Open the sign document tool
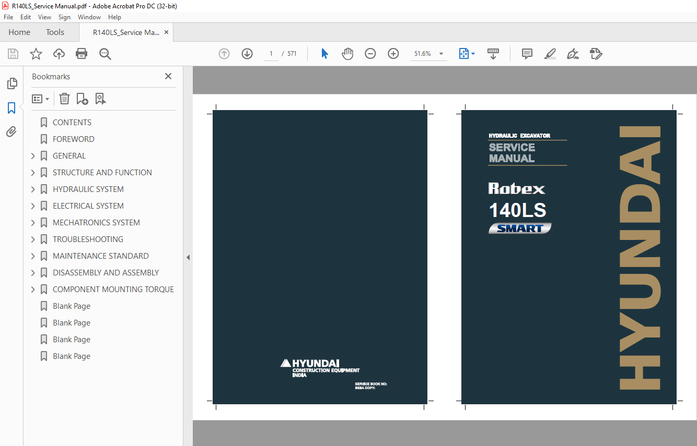The height and width of the screenshot is (446, 697). [573, 54]
